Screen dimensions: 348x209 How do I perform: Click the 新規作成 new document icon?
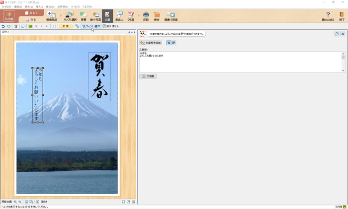pyautogui.click(x=51, y=16)
